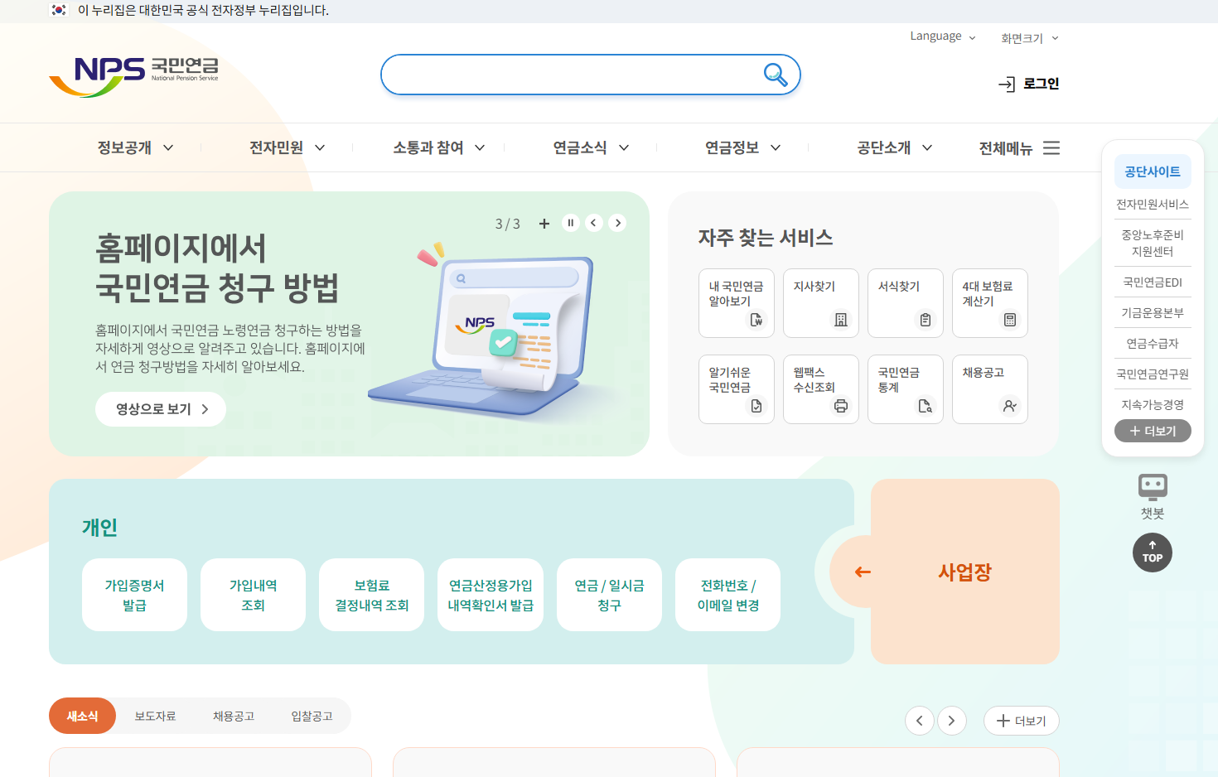Pause the banner slideshow
The image size is (1218, 777).
(570, 223)
